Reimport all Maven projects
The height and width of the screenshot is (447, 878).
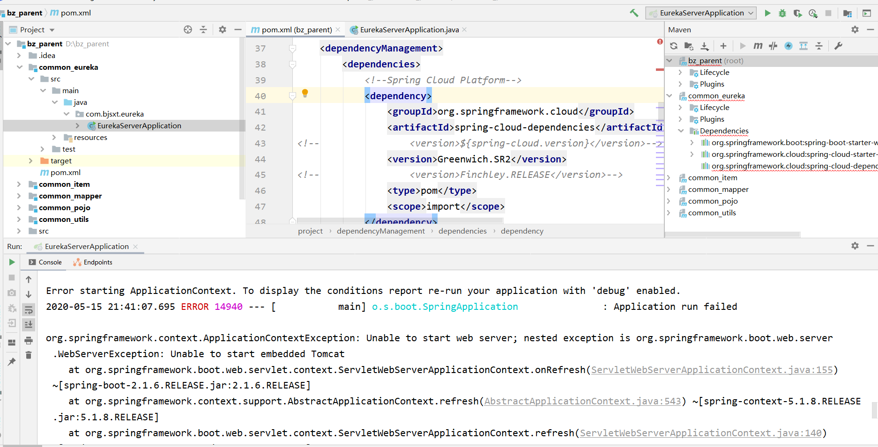[674, 46]
